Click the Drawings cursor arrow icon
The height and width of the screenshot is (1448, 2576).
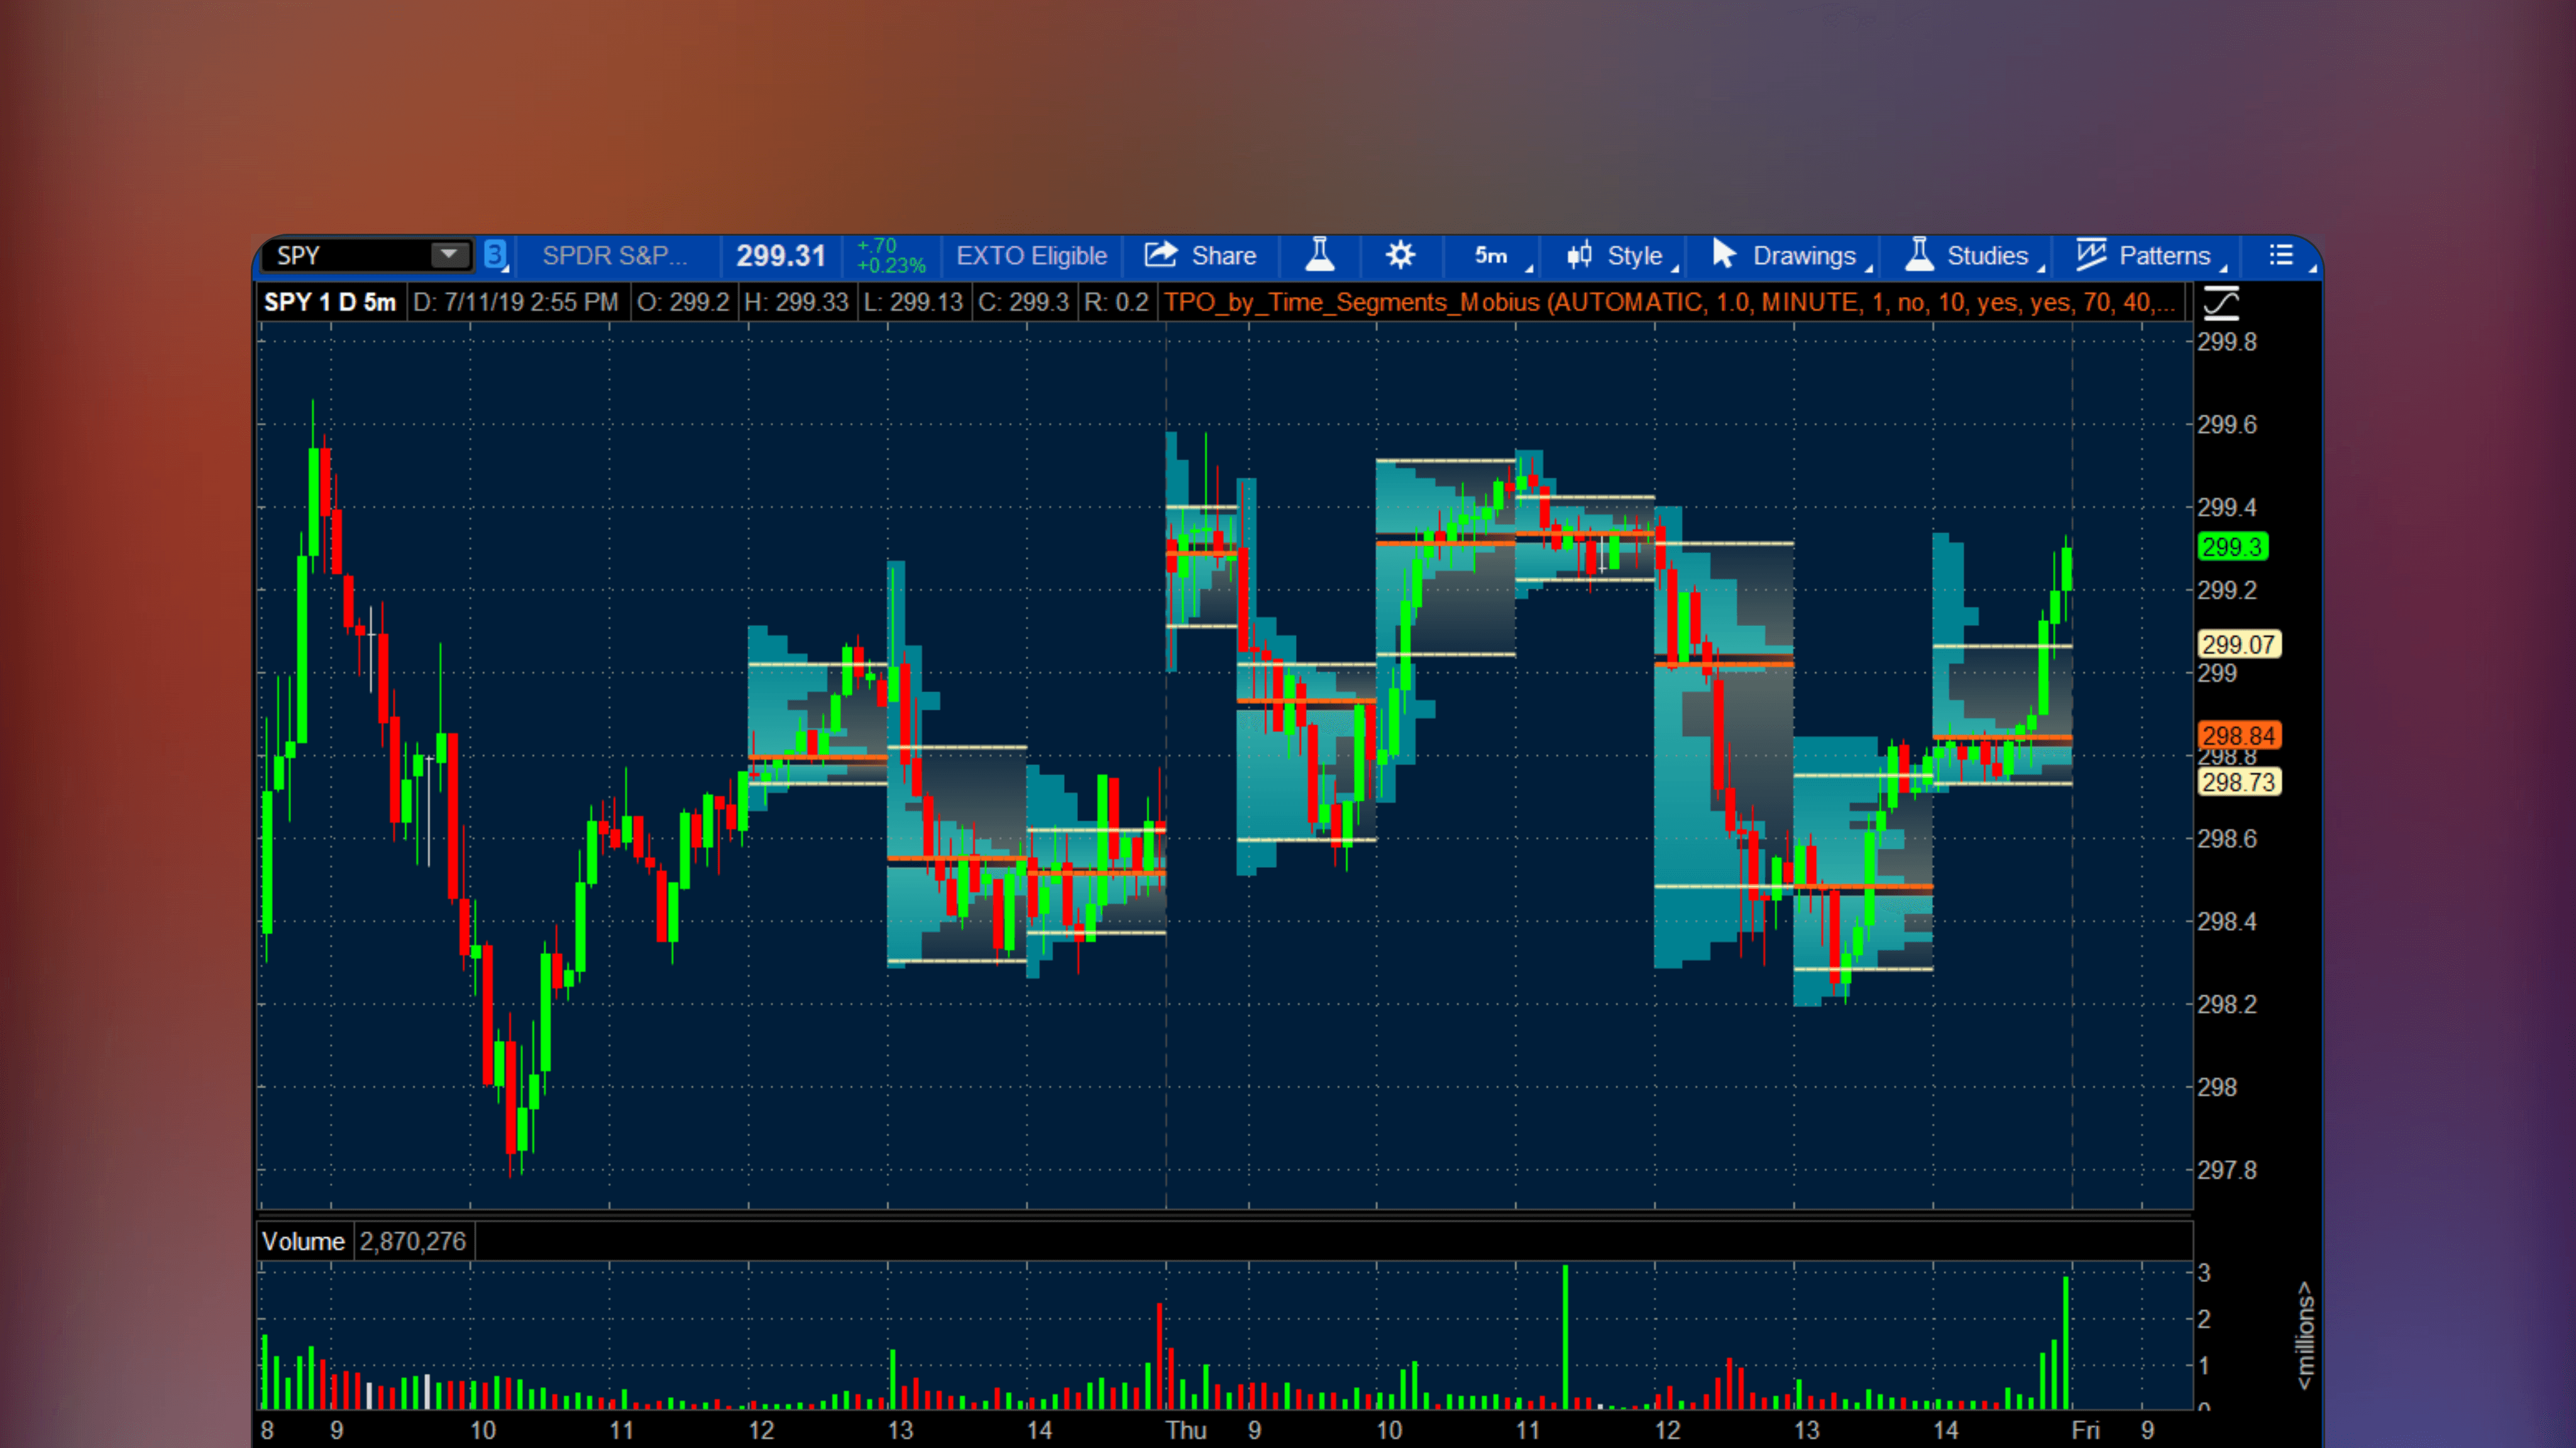(x=1724, y=255)
